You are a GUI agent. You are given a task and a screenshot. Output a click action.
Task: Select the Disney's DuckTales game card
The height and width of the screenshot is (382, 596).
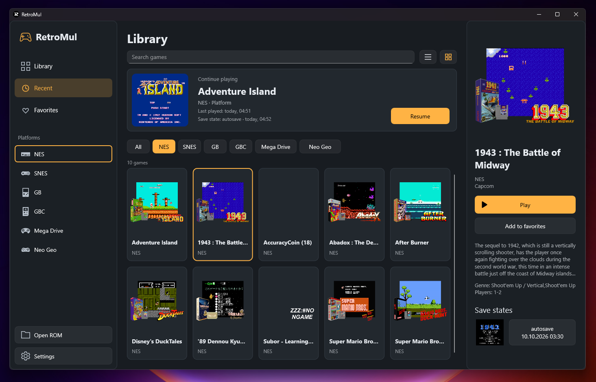157,313
